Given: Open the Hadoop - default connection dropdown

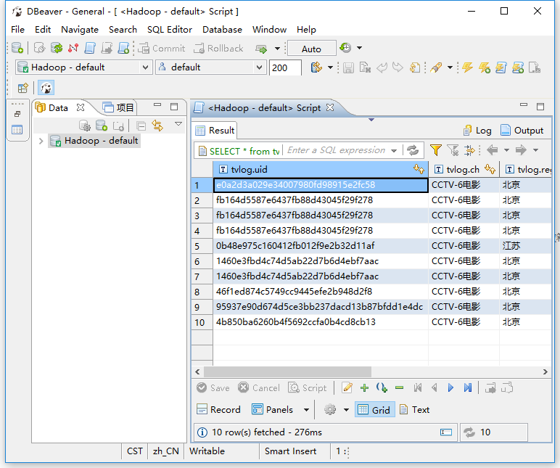Looking at the screenshot, I should 145,67.
